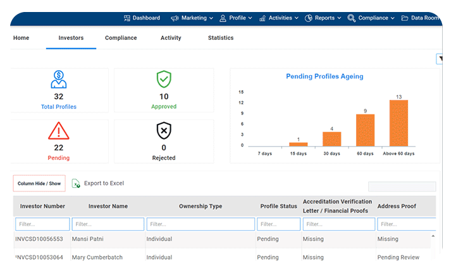Screen dimensions: 456x273
Task: Switch to the Home tab
Action: pyautogui.click(x=22, y=38)
